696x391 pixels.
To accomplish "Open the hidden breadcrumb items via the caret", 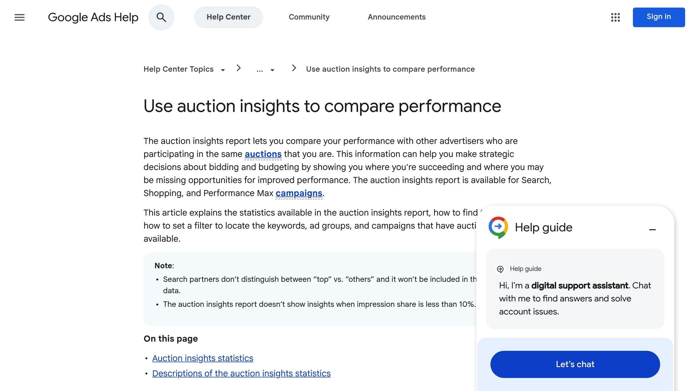I will (272, 70).
